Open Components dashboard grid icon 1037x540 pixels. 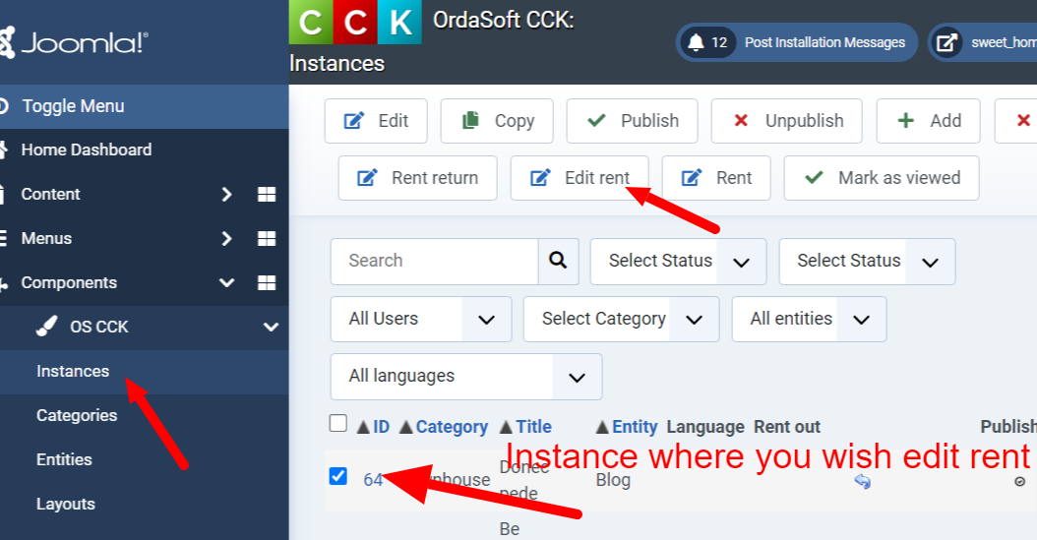[x=267, y=283]
